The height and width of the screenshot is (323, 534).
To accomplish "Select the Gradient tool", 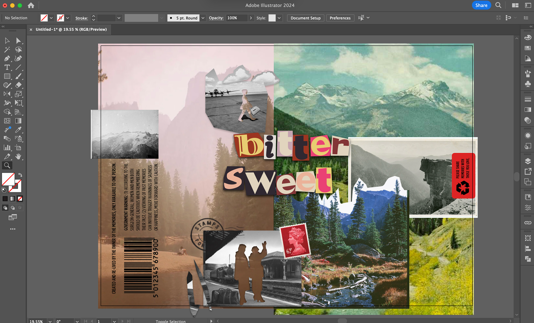I will point(18,121).
